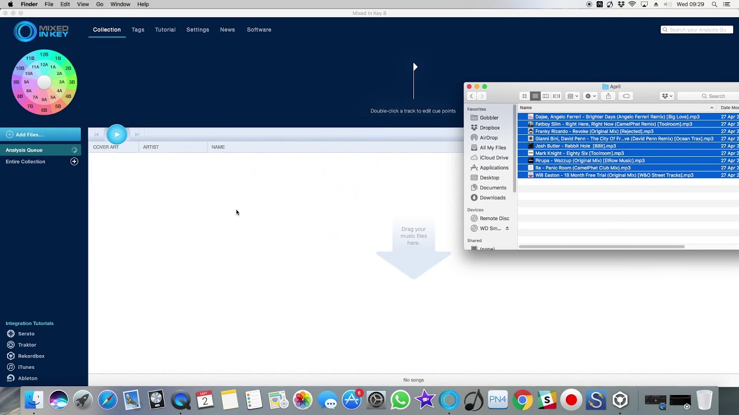The width and height of the screenshot is (739, 415).
Task: Open the Ableton integration tutorial
Action: coord(22,379)
